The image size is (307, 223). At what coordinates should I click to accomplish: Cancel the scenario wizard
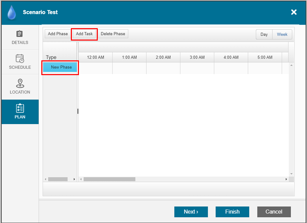pyautogui.click(x=274, y=212)
